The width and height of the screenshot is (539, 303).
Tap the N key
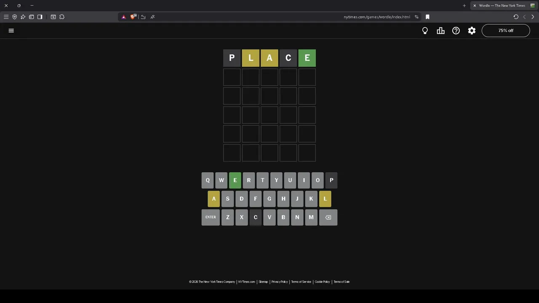coord(297,217)
